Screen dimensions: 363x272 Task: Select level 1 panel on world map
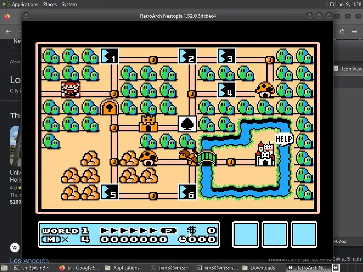click(109, 56)
